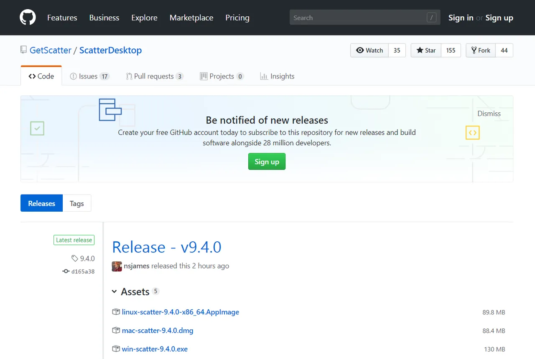The width and height of the screenshot is (535, 359).
Task: Switch to the Tags view
Action: tap(77, 203)
